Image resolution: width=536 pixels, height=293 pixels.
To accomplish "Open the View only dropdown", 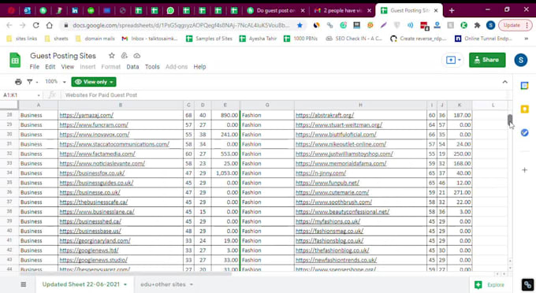I will click(94, 82).
